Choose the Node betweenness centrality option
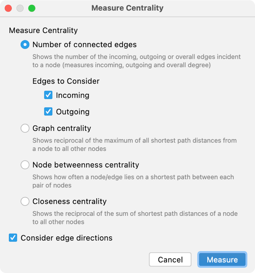Image resolution: width=255 pixels, height=273 pixels. pyautogui.click(x=25, y=165)
